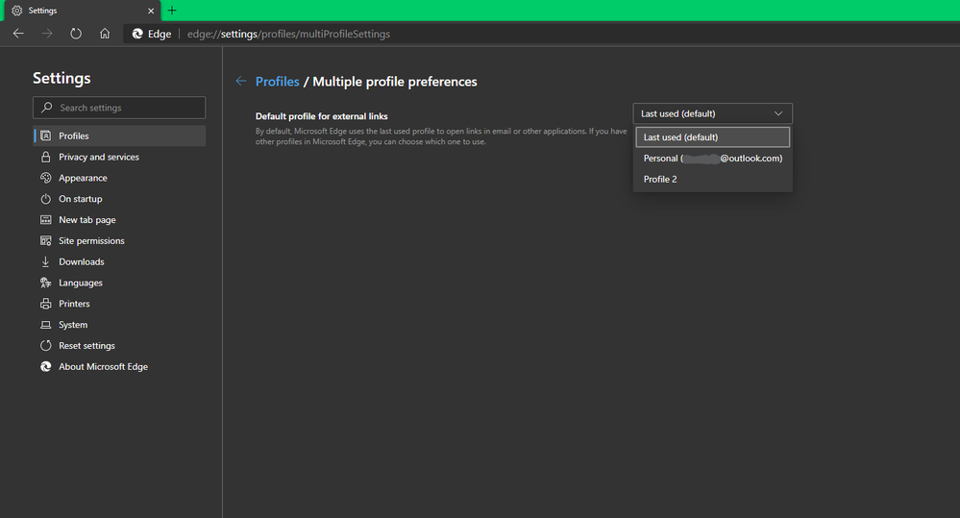Click the New tab page icon
960x518 pixels.
point(46,220)
